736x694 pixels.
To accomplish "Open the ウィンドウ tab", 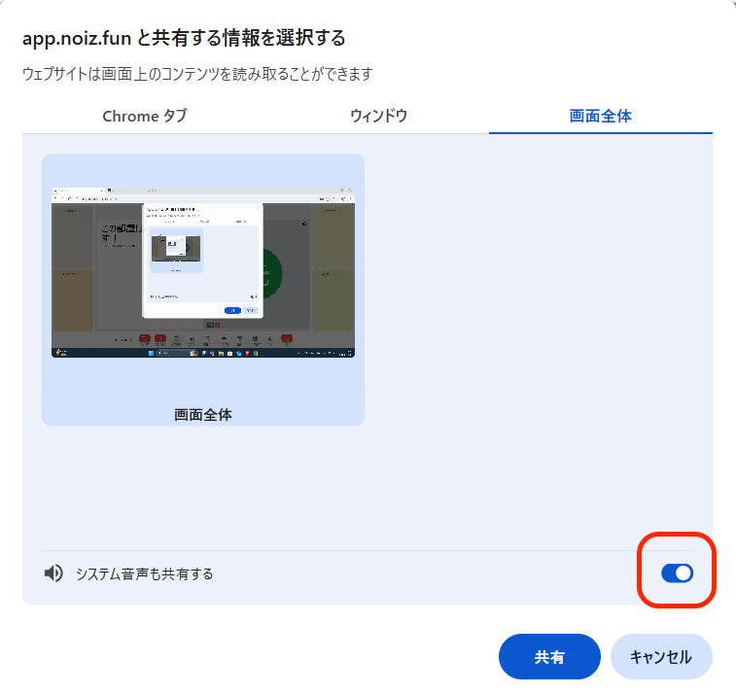I will pyautogui.click(x=378, y=116).
